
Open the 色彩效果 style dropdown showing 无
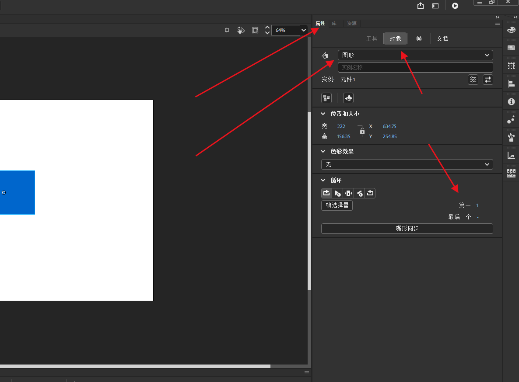click(407, 164)
